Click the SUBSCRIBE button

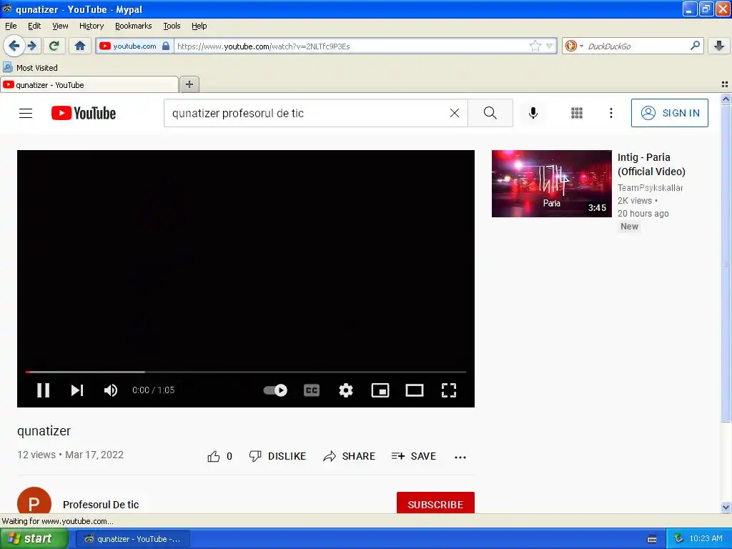click(x=435, y=503)
